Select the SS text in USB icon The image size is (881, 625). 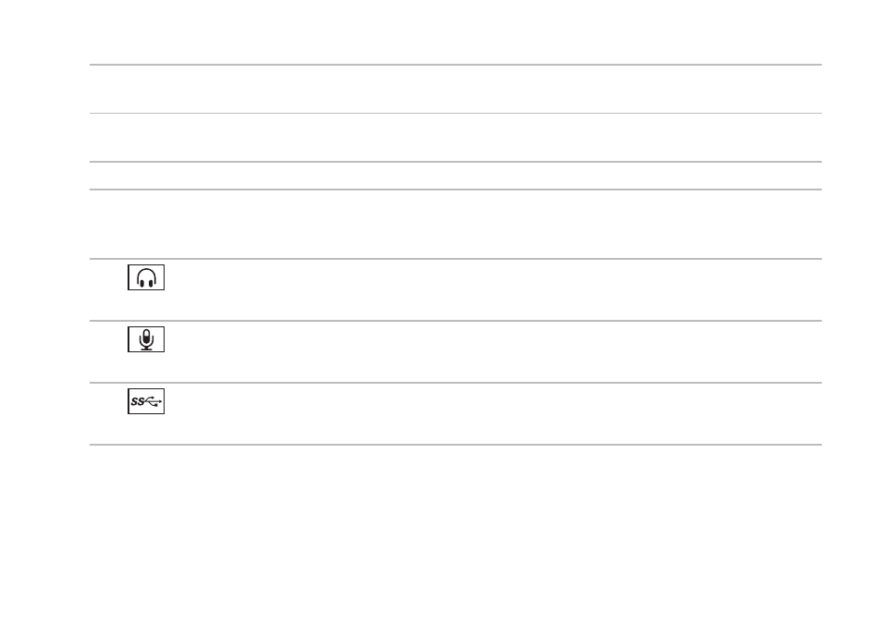[x=137, y=402]
